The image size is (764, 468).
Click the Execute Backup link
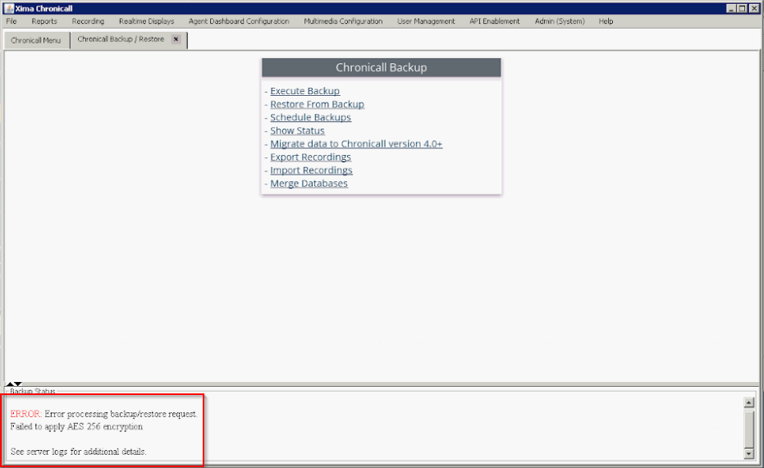click(305, 91)
